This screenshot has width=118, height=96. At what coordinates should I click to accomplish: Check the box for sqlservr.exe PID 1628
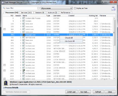pos(5,79)
